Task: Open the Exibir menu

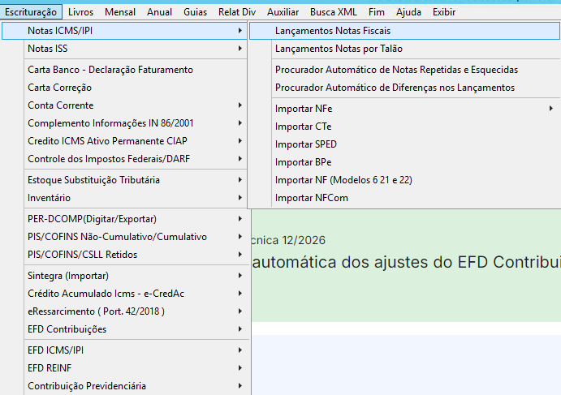Action: 444,12
